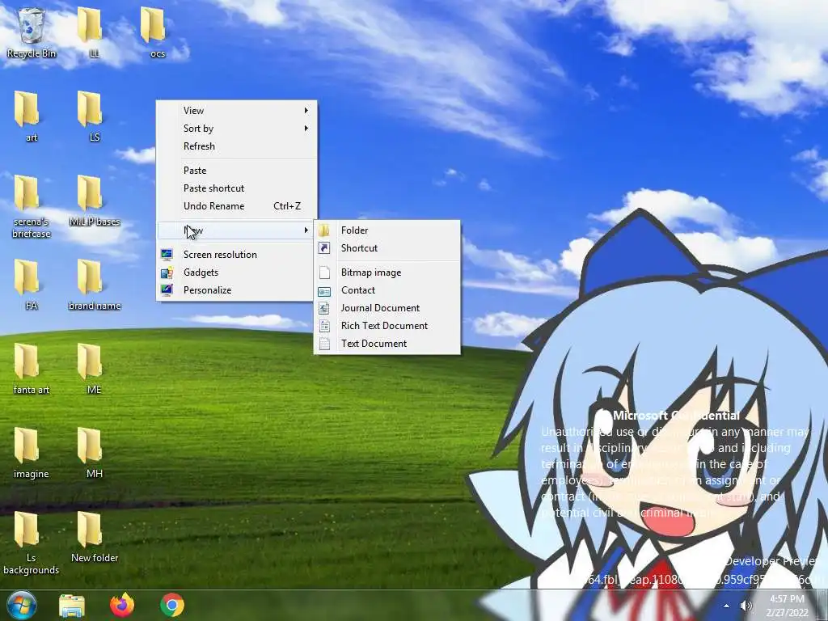Select the imagine folder icon

32,453
